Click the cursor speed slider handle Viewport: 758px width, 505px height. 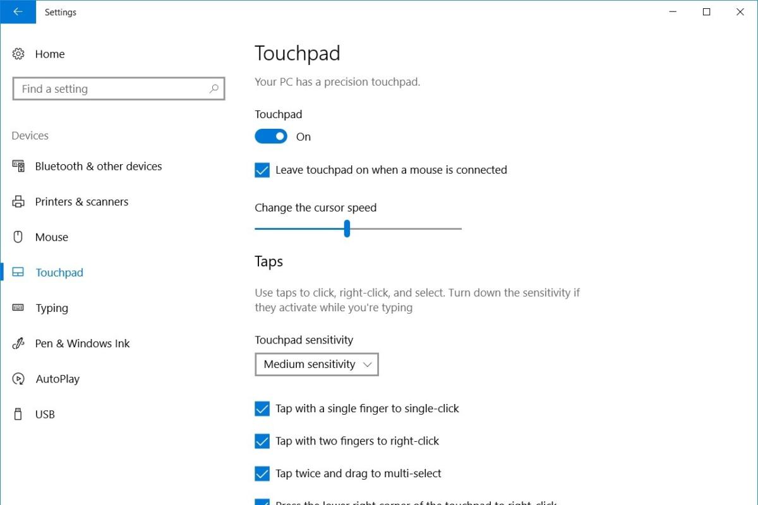tap(347, 229)
